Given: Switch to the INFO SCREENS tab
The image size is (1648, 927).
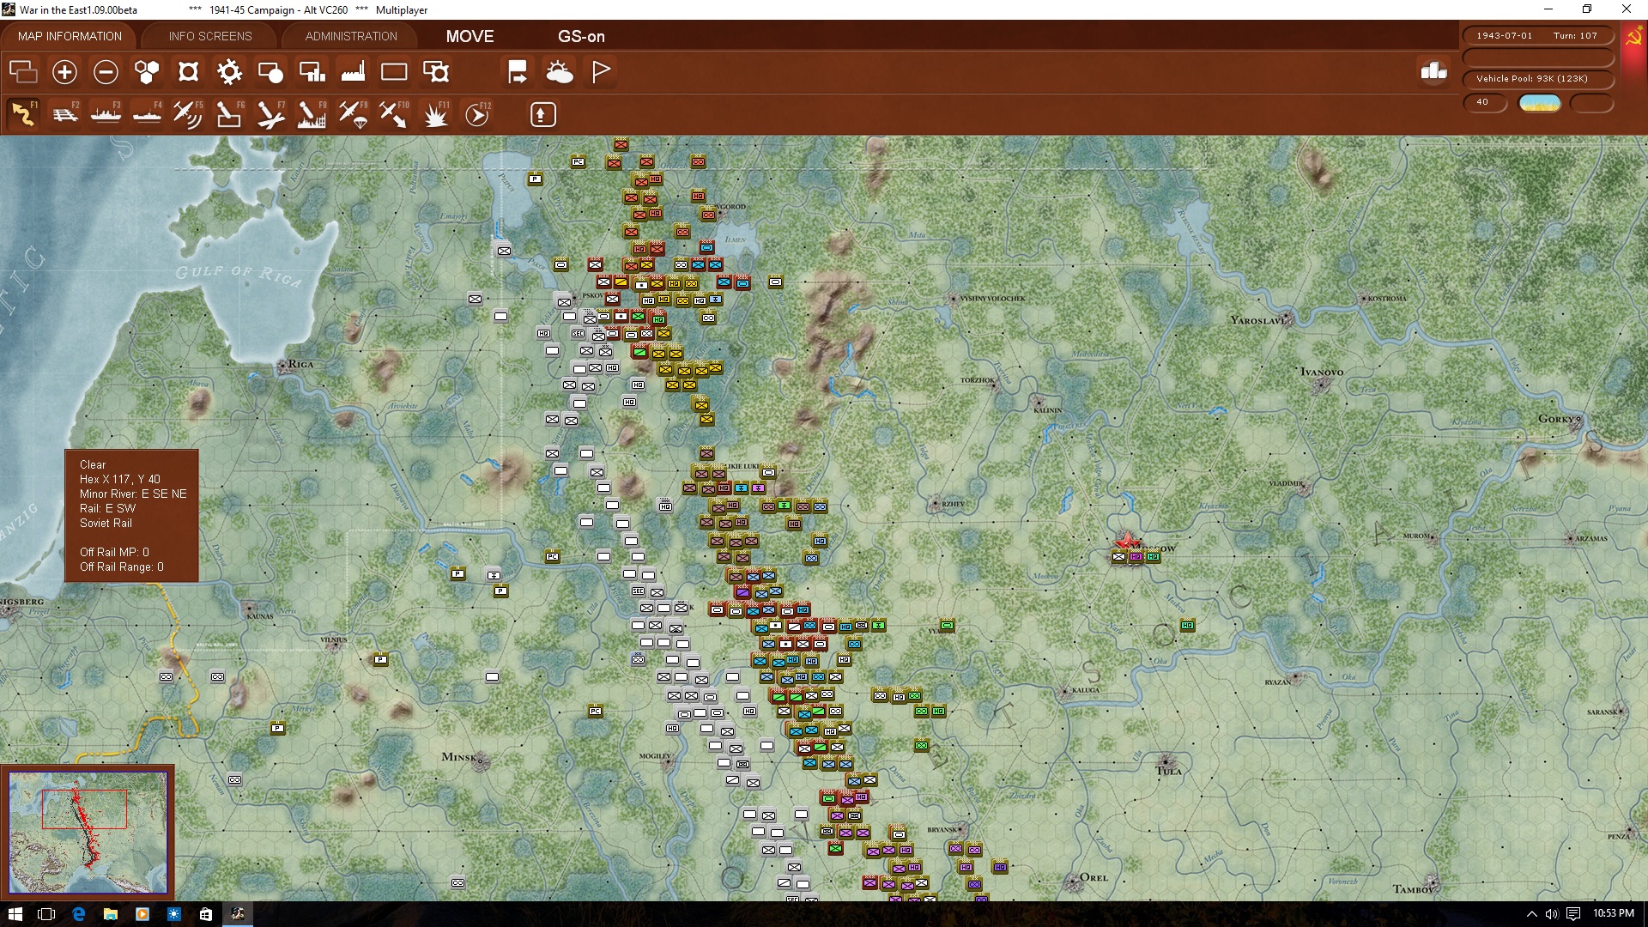Looking at the screenshot, I should pyautogui.click(x=210, y=36).
